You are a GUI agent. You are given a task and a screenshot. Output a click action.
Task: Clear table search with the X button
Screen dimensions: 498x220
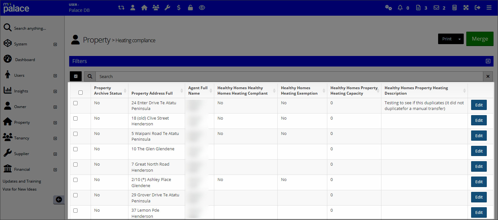(488, 76)
